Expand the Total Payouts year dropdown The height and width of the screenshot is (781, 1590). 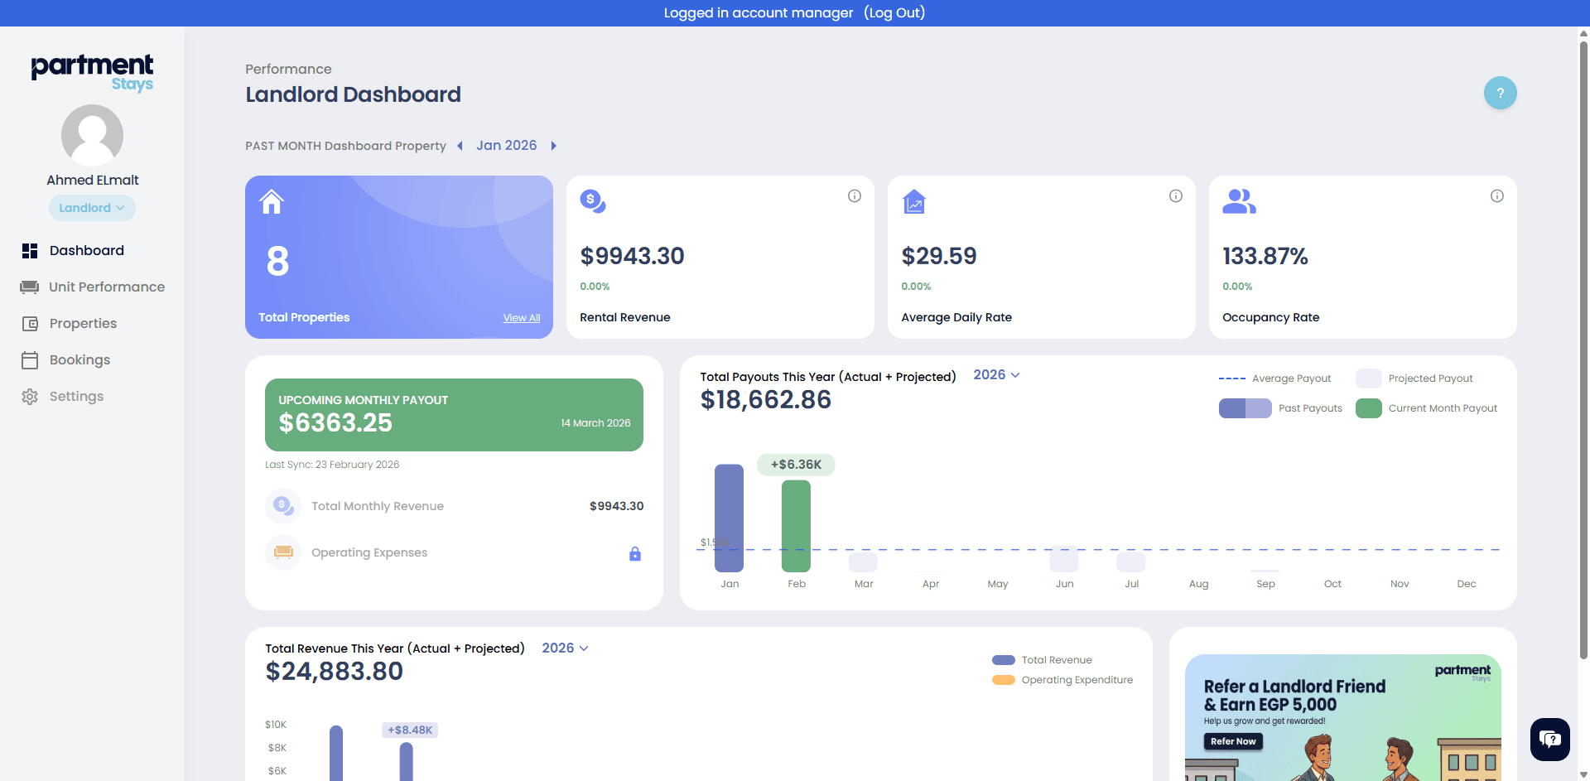pos(996,375)
